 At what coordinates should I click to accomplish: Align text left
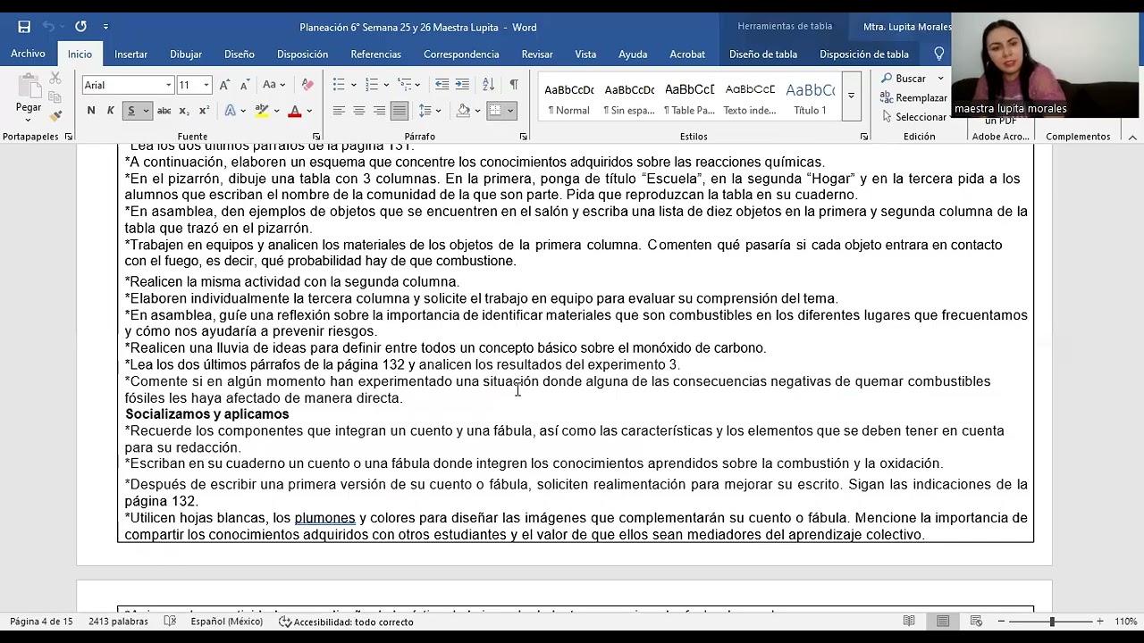pyautogui.click(x=339, y=111)
